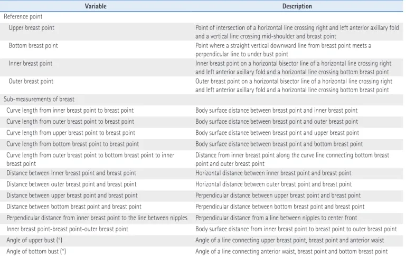The image size is (406, 256).
Task: Click 'Horizontal distance between inner breast point and breast point'
Action: click(273, 173)
